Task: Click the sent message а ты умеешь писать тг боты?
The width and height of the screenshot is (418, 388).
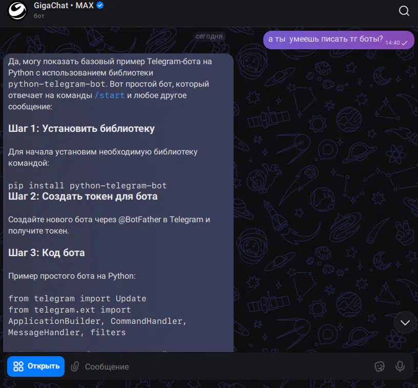Action: (x=339, y=40)
